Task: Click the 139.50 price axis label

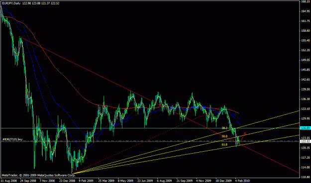Action: coord(306,89)
